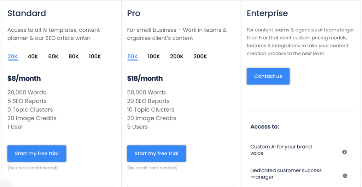
Task: Choose the 80K option under Standard
Action: point(74,56)
